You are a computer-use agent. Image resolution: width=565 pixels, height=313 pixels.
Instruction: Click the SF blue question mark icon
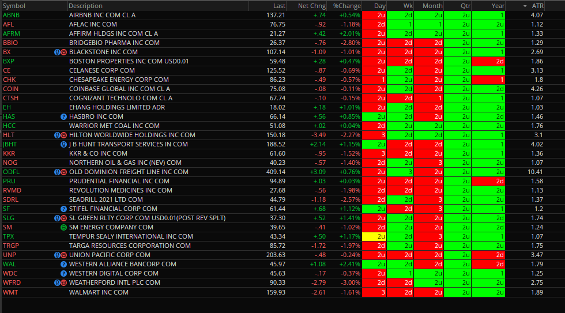pyautogui.click(x=64, y=209)
